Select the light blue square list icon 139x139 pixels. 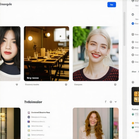coord(29,126)
